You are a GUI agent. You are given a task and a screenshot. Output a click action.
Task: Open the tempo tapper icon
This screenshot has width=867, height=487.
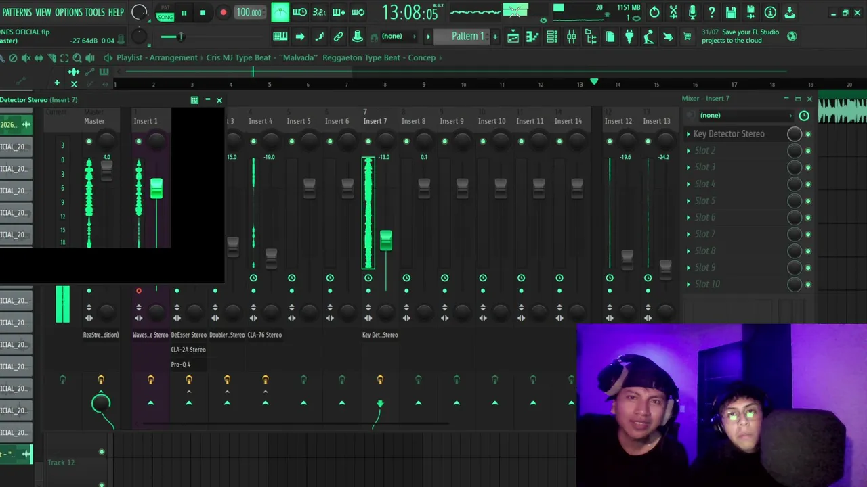point(649,37)
